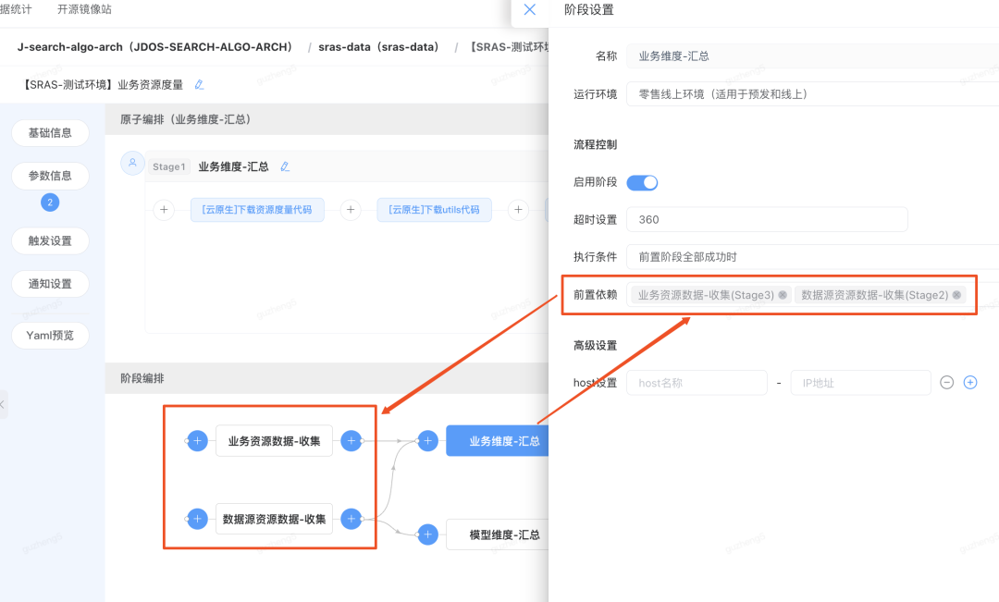999x602 pixels.
Task: Select the blue 业务维度-汇总 stage node
Action: pyautogui.click(x=498, y=441)
